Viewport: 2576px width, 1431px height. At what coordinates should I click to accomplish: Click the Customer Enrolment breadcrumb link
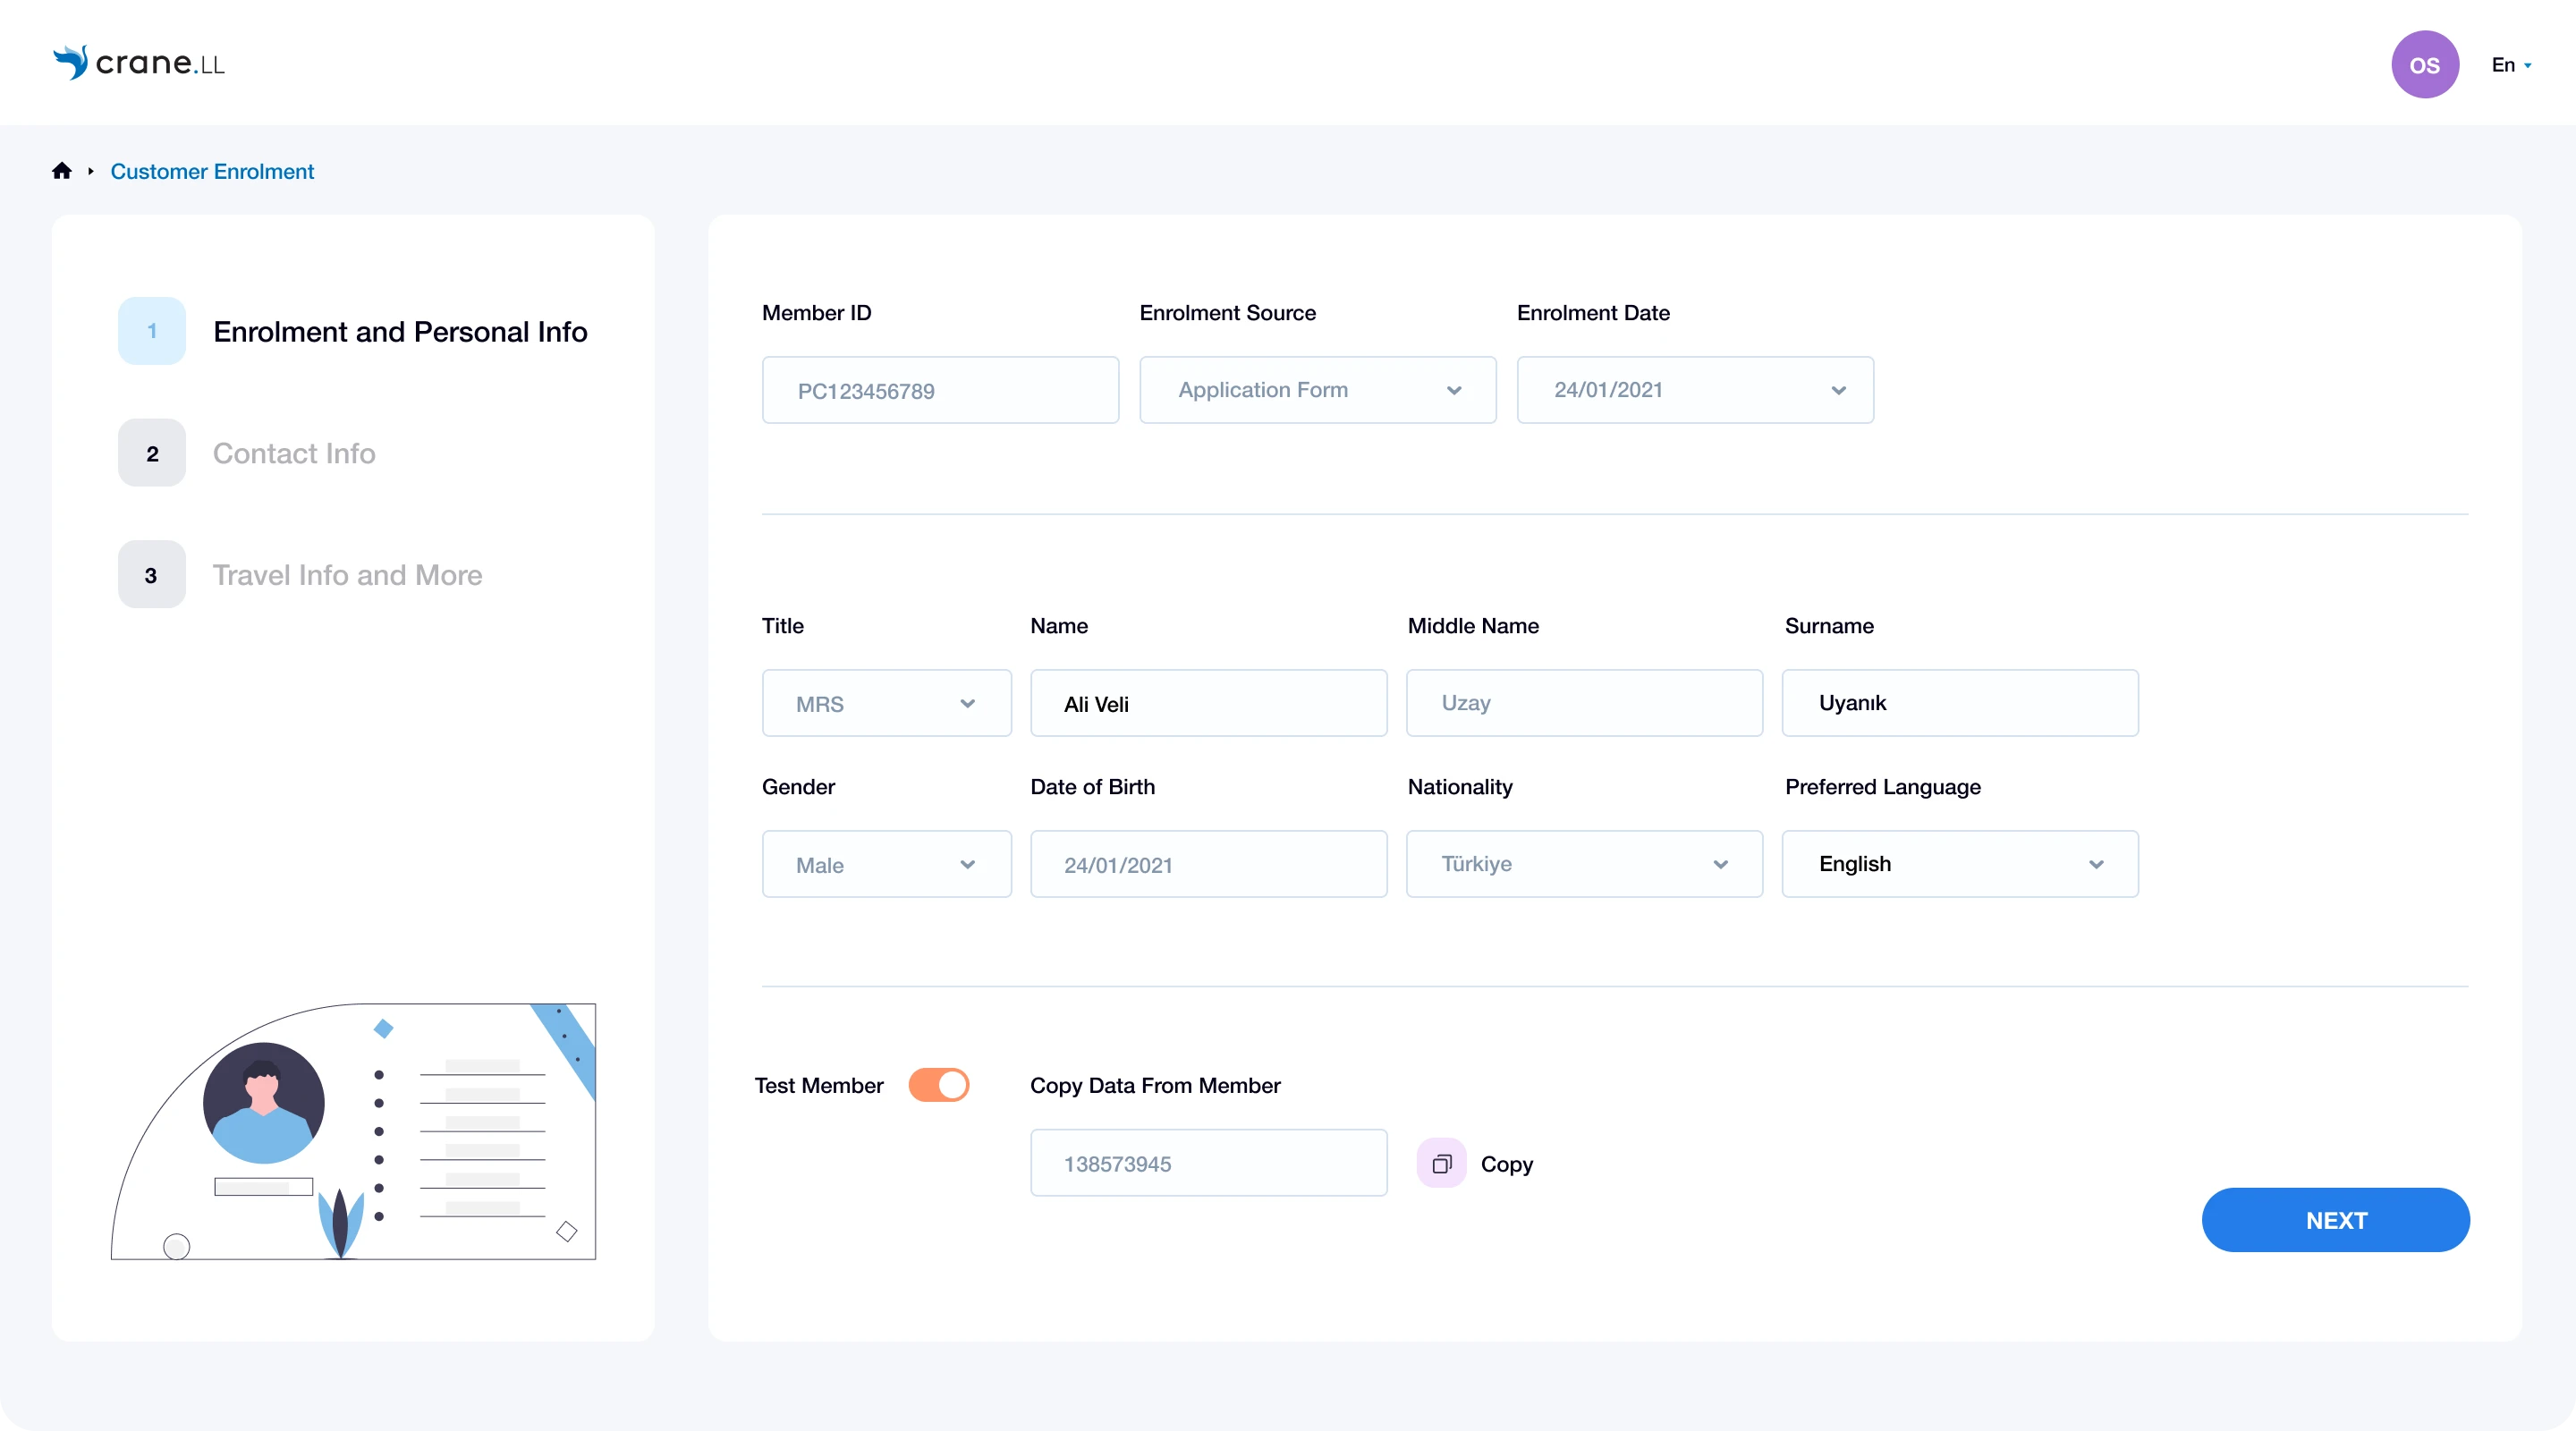(212, 171)
